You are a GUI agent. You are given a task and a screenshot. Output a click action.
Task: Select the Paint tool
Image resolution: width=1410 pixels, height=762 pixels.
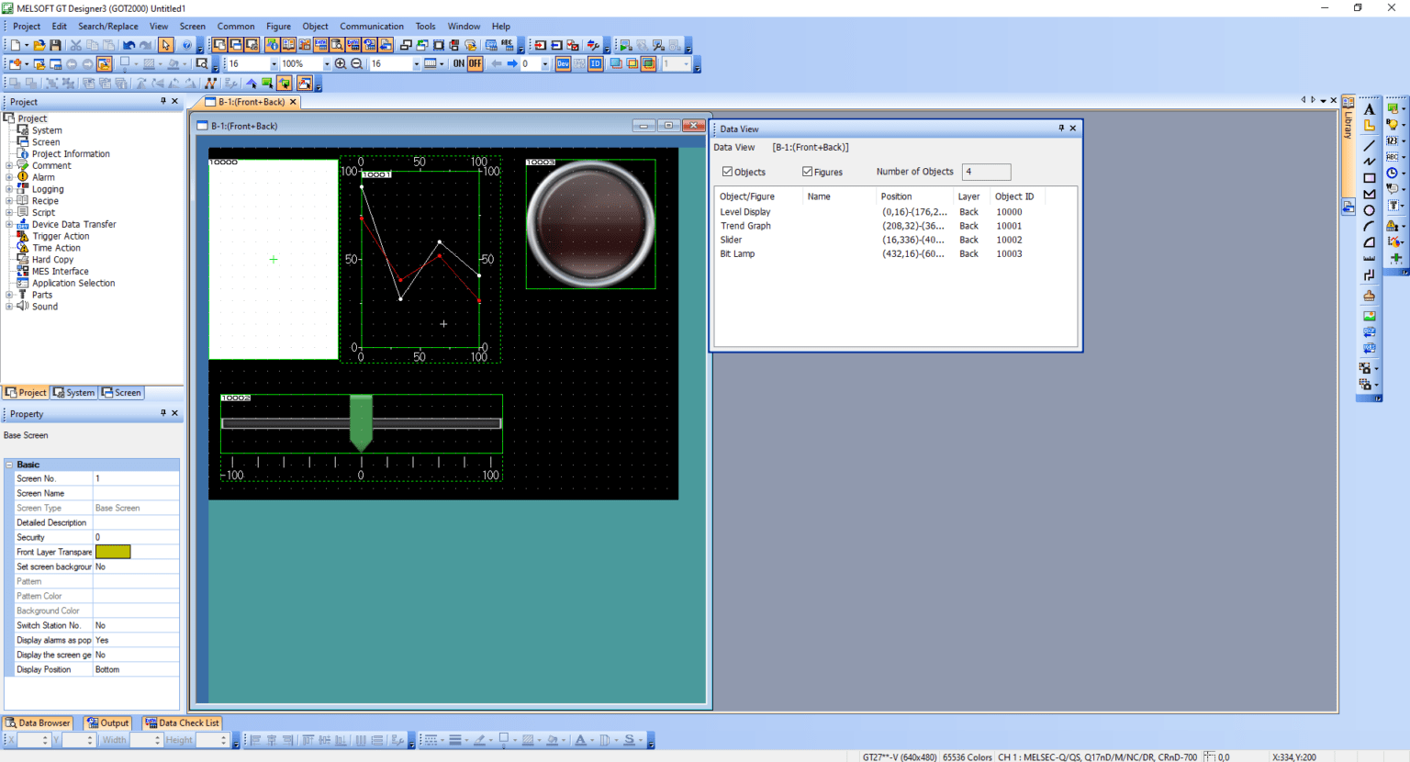click(1369, 295)
